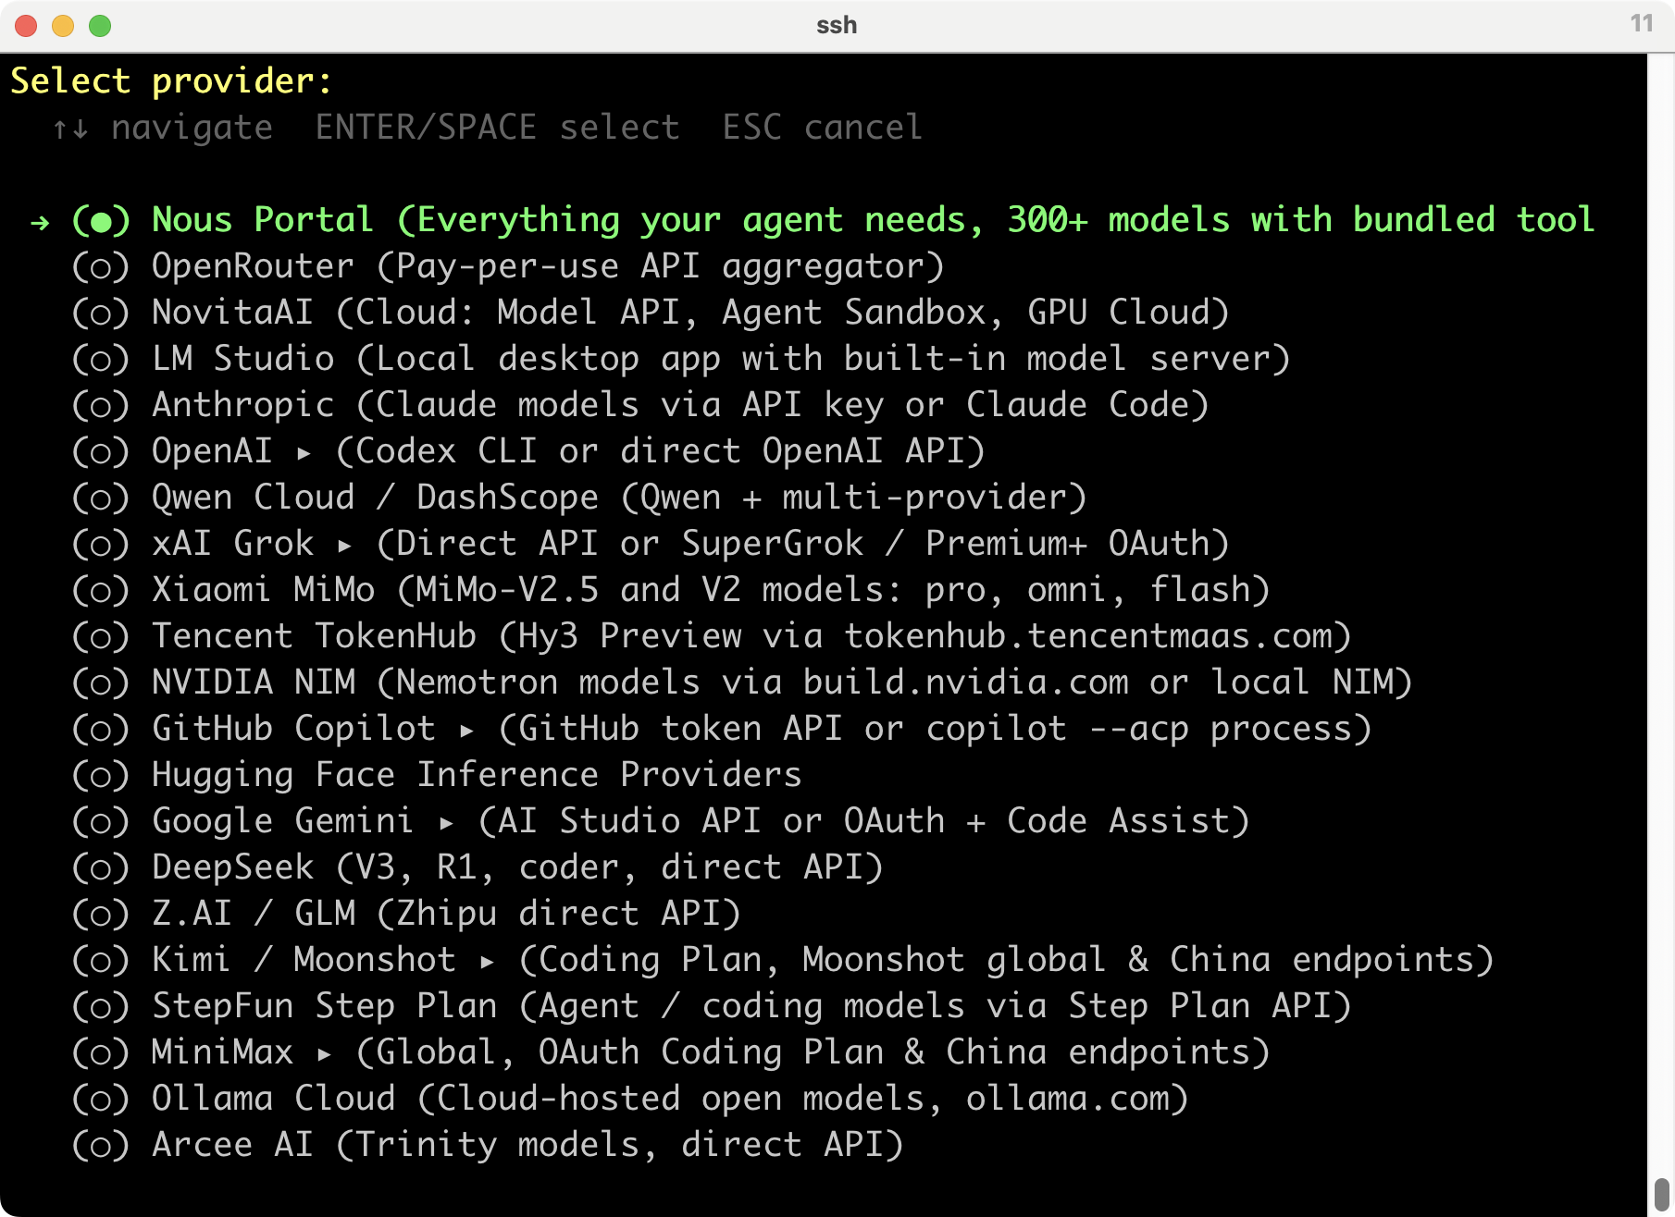The width and height of the screenshot is (1675, 1217).
Task: Pick the xAI Grok radio button
Action: tap(101, 544)
